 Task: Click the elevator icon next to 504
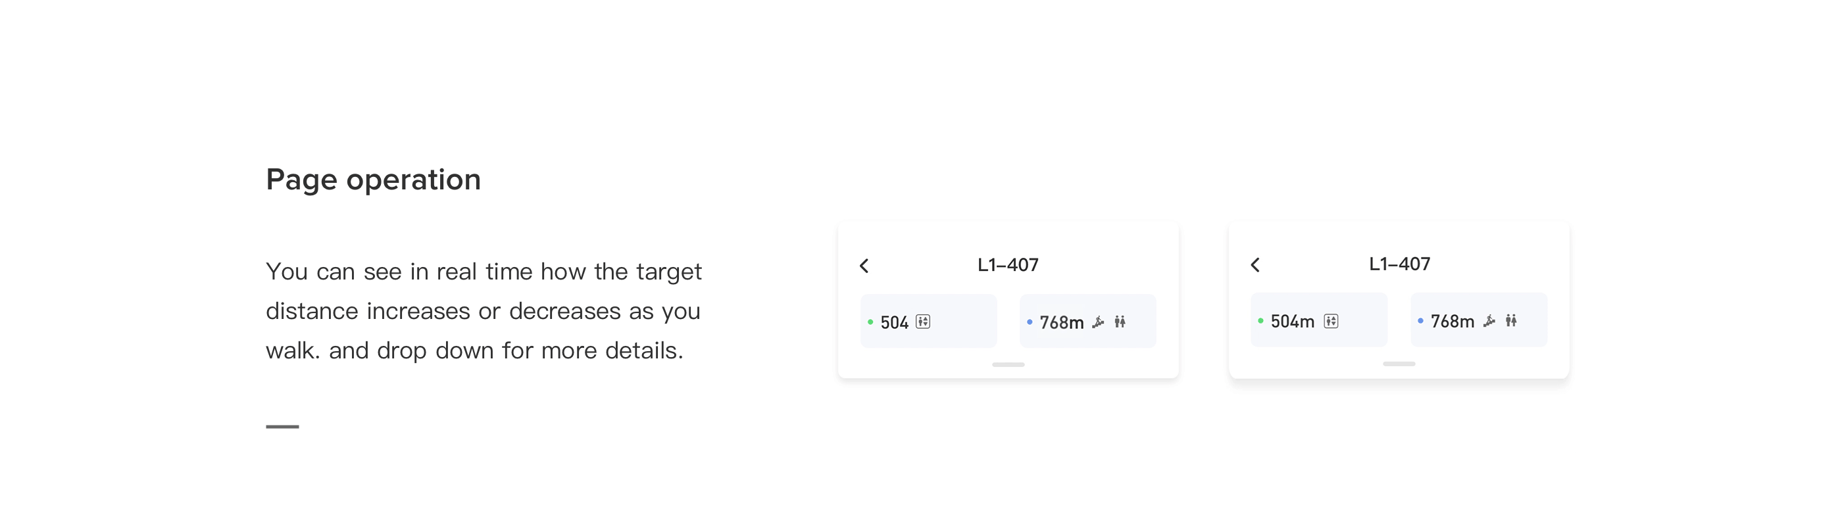point(923,322)
